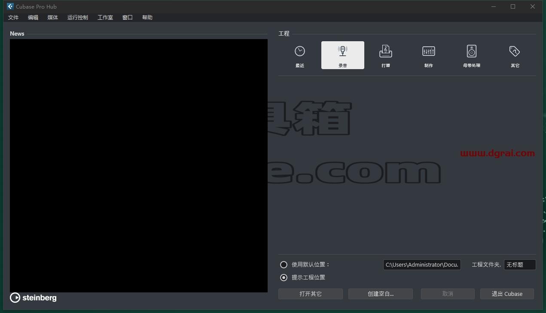Screen dimensions: 546x313
Task: Click the Steinberg logo
Action: pyautogui.click(x=33, y=298)
